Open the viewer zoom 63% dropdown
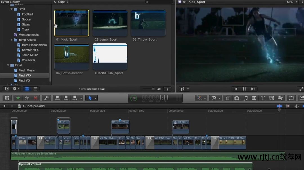 (292, 2)
